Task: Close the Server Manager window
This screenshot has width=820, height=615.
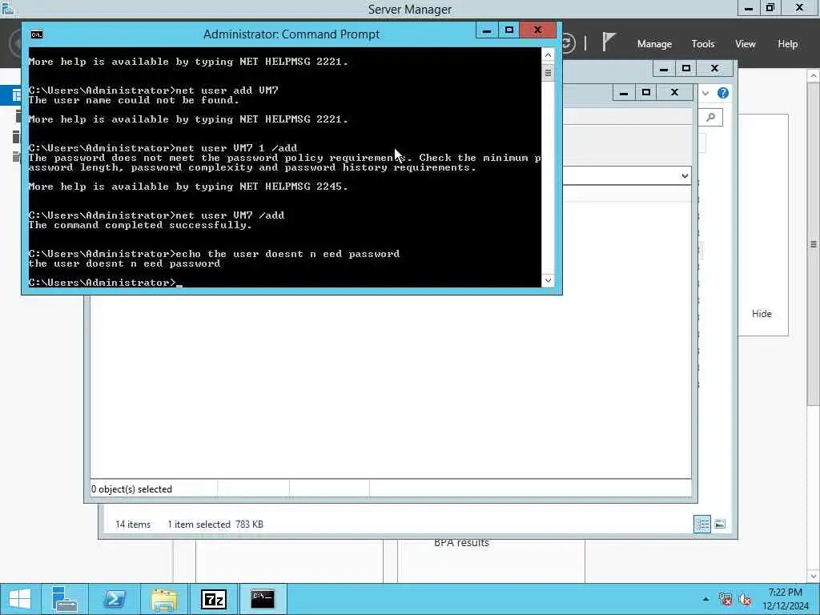Action: pos(800,8)
